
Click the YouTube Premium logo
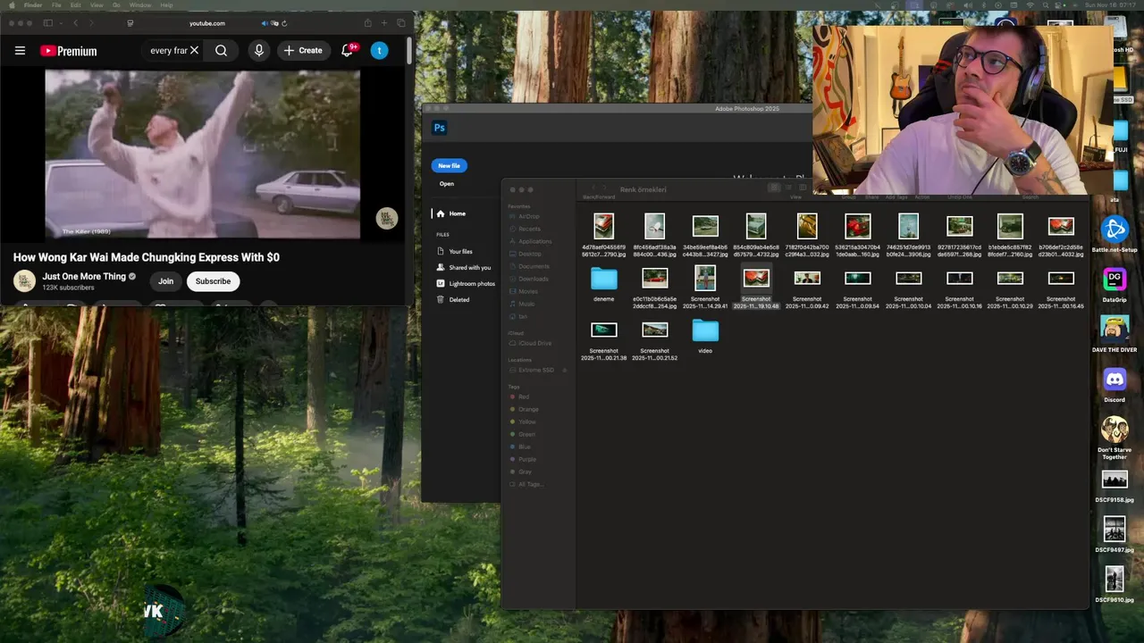pyautogui.click(x=68, y=51)
